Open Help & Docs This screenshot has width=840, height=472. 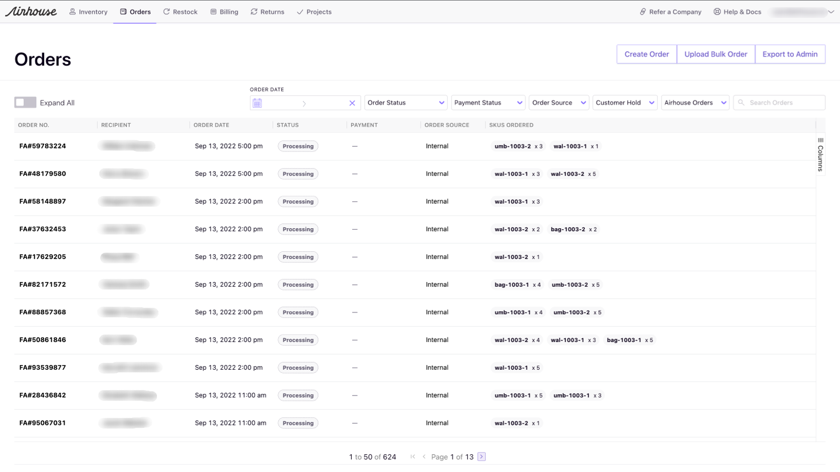(737, 12)
